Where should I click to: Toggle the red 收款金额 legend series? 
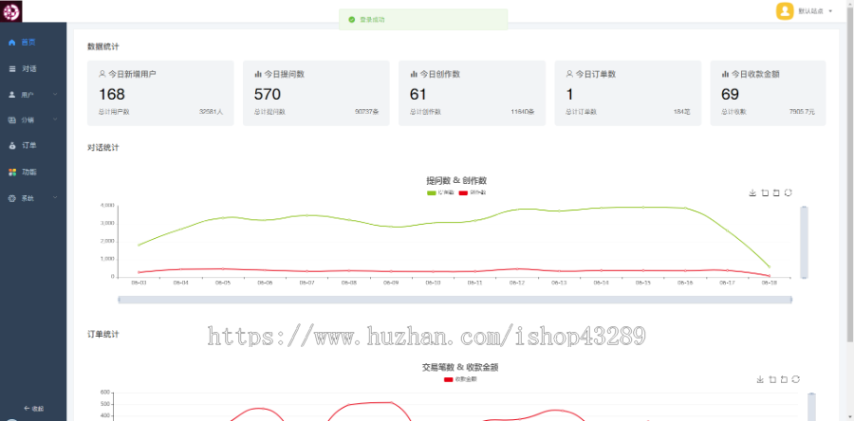(x=461, y=379)
